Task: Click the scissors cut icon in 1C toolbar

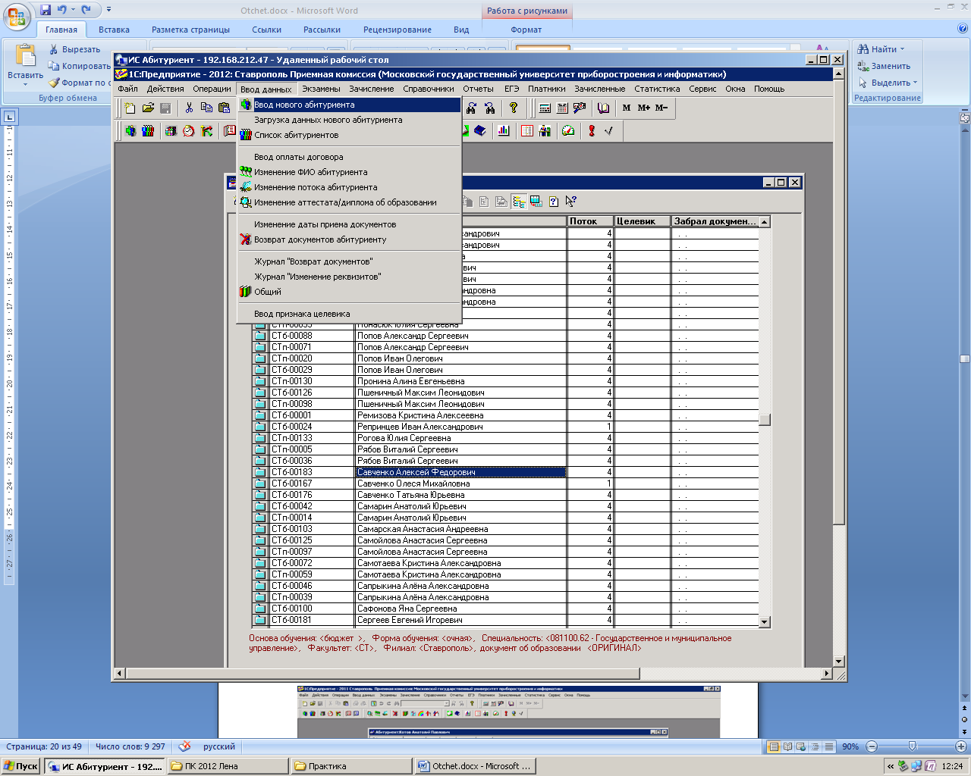Action: [189, 108]
